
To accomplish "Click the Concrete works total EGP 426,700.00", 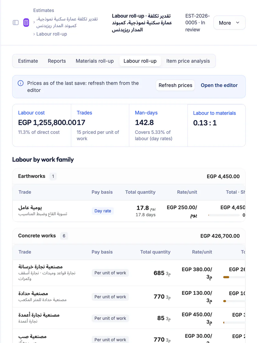I will click(220, 236).
